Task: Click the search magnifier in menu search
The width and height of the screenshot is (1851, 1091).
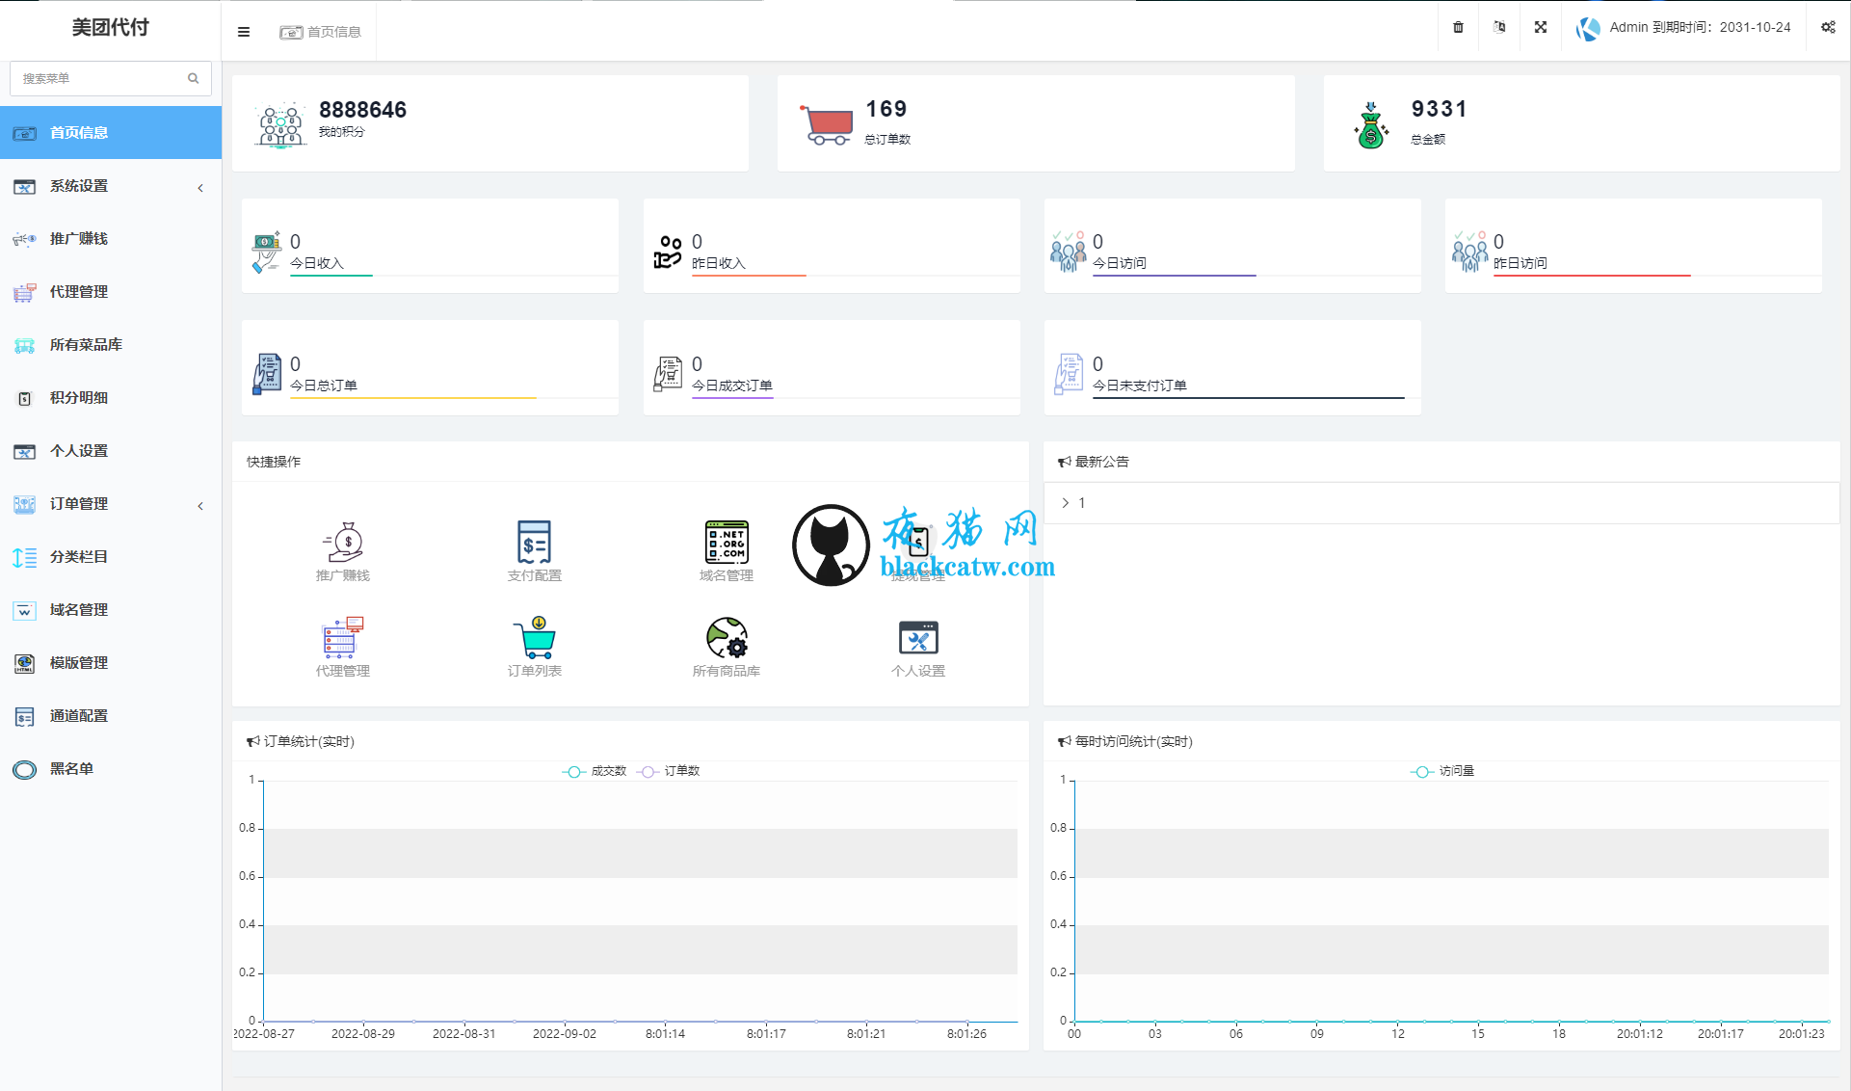Action: click(x=193, y=78)
